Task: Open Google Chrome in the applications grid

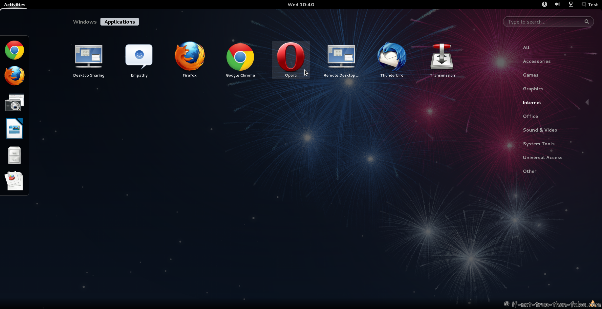Action: pos(240,60)
